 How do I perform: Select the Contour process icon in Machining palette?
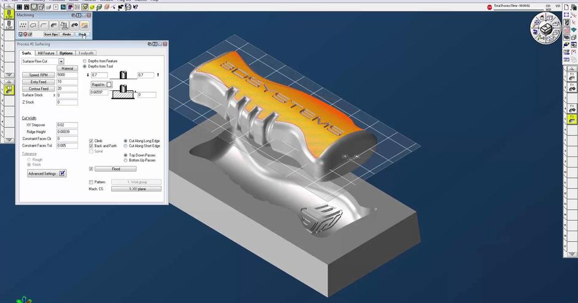coord(33,25)
